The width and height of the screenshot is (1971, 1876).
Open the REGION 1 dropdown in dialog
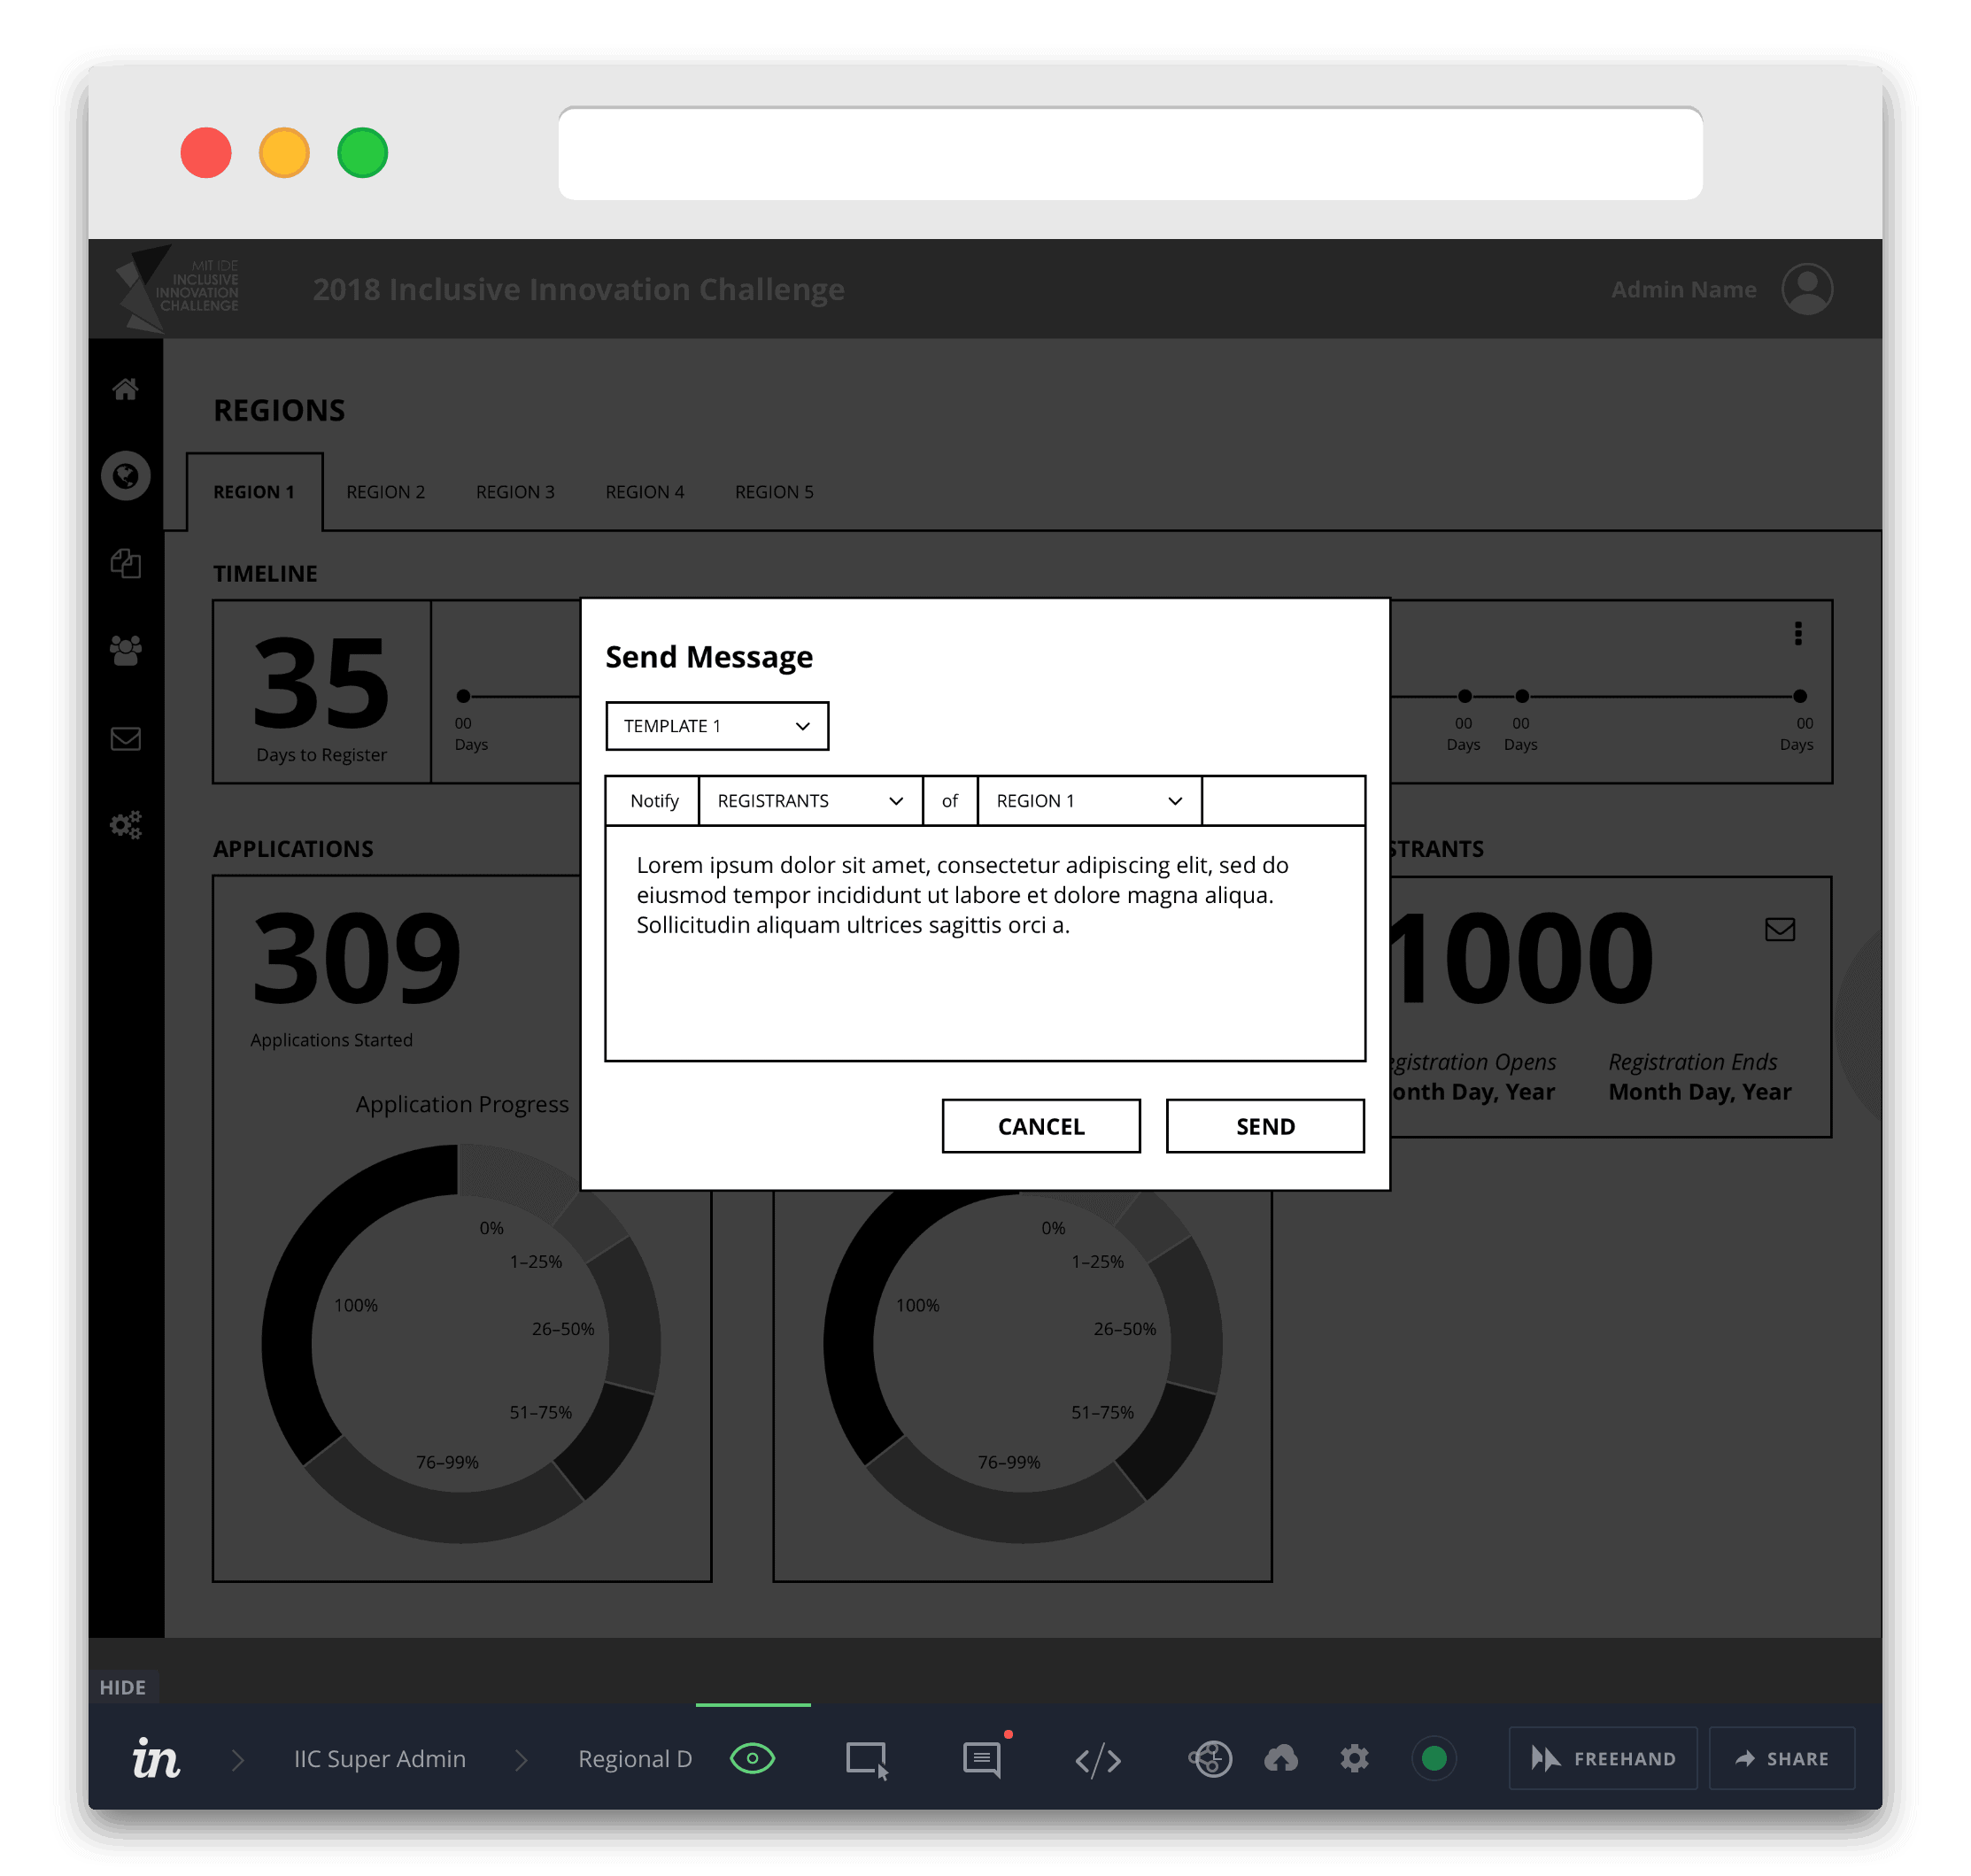pyautogui.click(x=1088, y=801)
